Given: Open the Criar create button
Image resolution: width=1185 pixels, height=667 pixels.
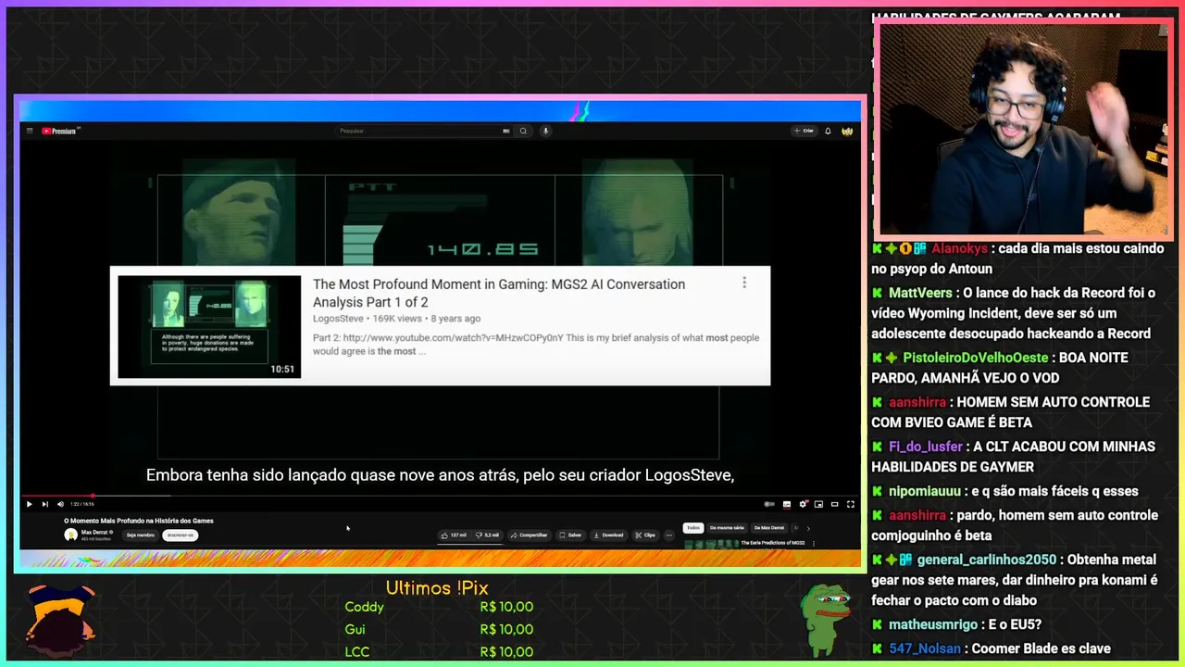Looking at the screenshot, I should point(804,131).
